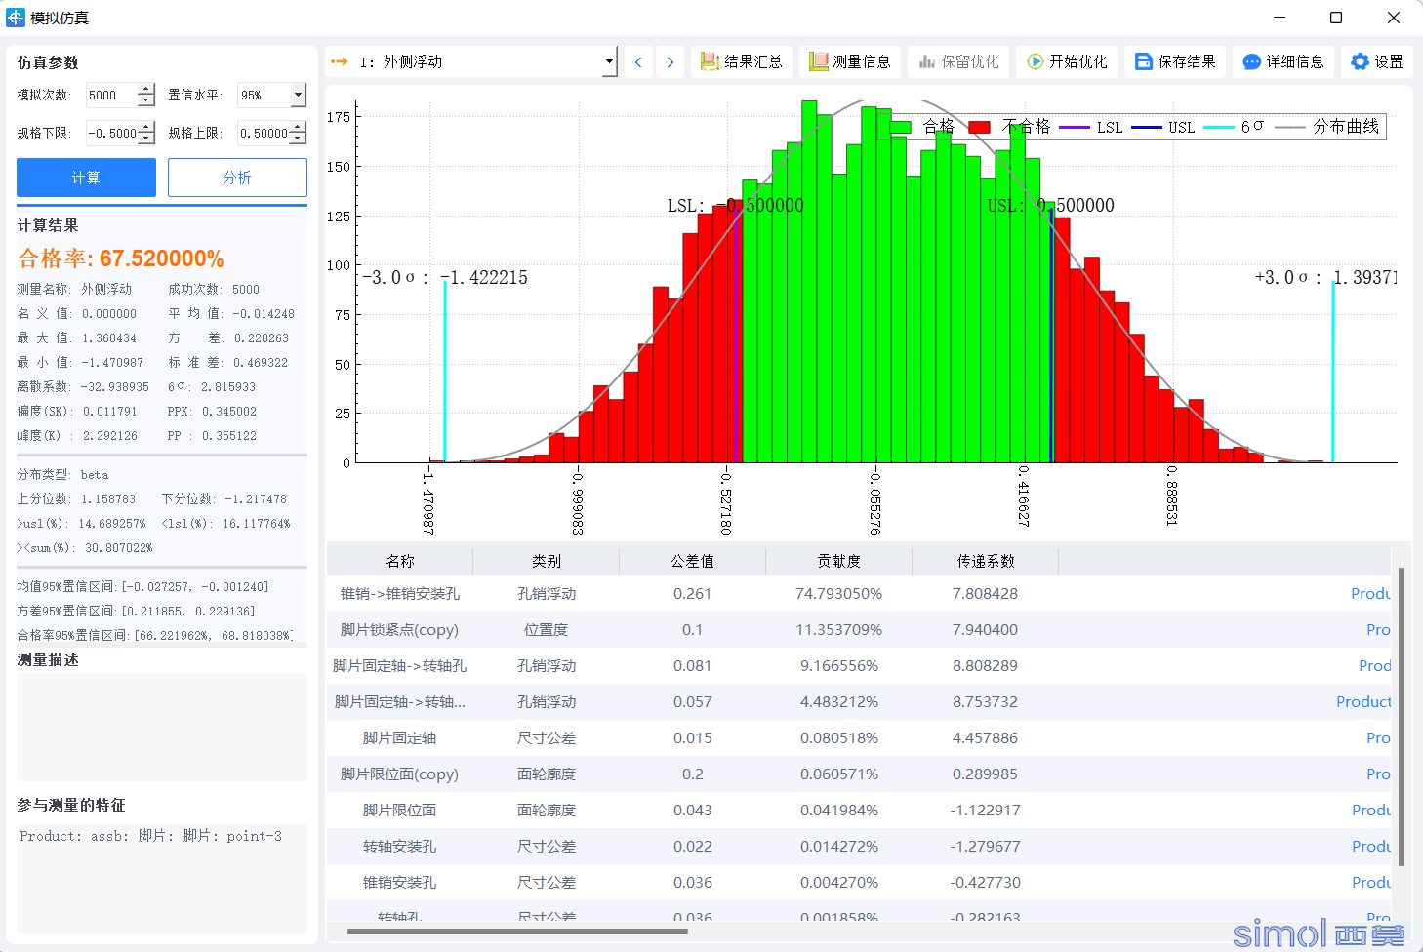Click the USL legend entry
This screenshot has height=952, width=1423.
coord(1163,127)
